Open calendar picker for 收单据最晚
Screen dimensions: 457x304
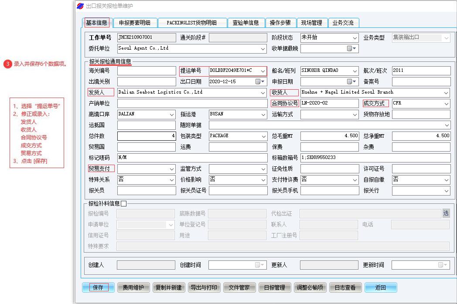[351, 49]
